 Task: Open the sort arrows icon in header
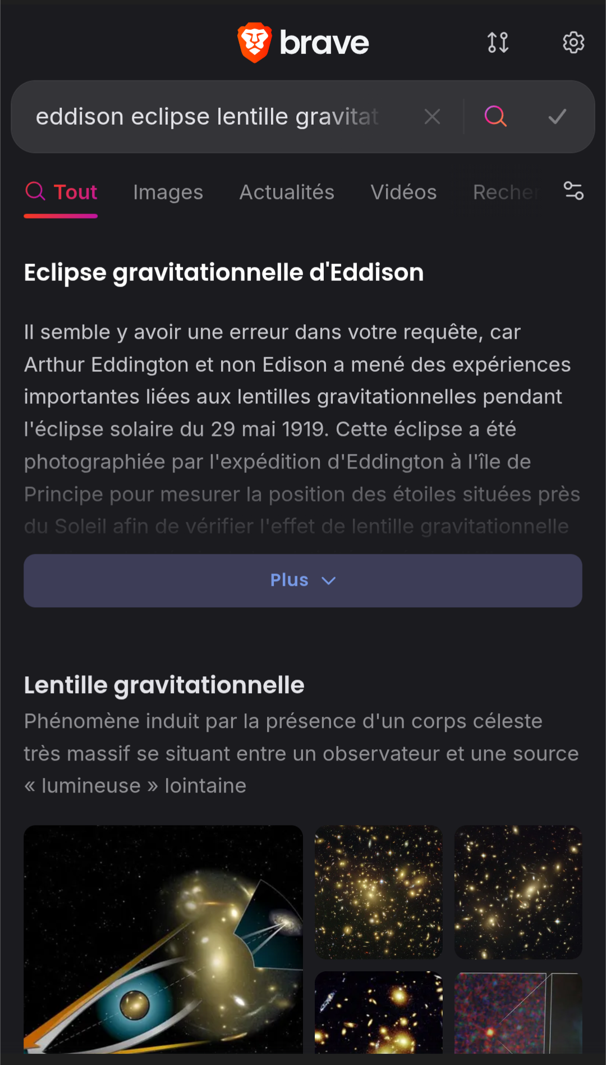(498, 43)
